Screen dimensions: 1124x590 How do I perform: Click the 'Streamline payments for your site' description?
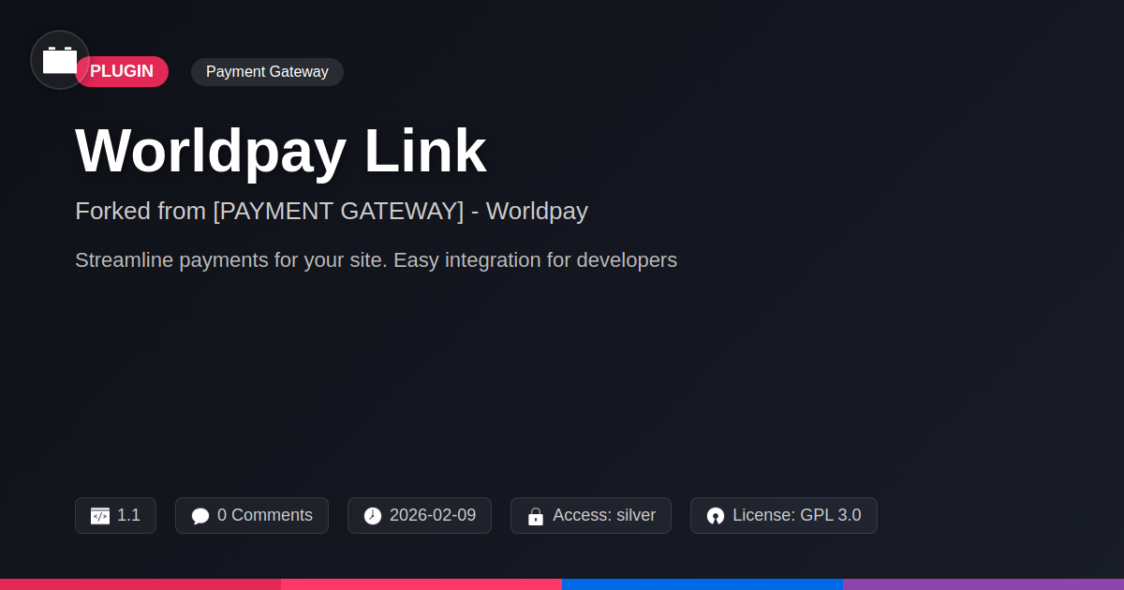pyautogui.click(x=376, y=260)
